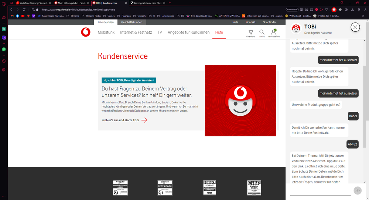This screenshot has width=369, height=200.
Task: Expand the hidden bookmarks overflow chevron
Action: coord(363,16)
